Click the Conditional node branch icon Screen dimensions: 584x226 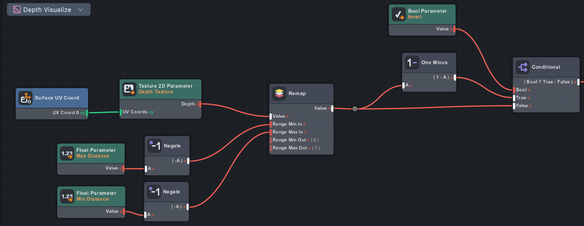pyautogui.click(x=523, y=67)
